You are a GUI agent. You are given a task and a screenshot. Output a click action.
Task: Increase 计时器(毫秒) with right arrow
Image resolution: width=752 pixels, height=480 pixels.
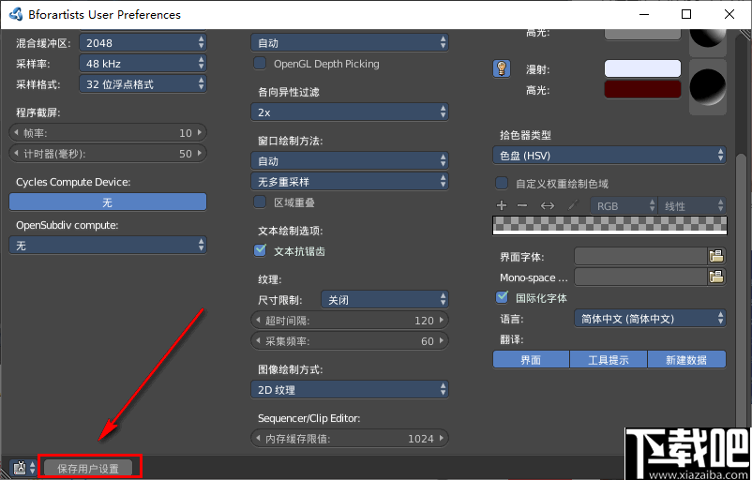click(x=200, y=153)
